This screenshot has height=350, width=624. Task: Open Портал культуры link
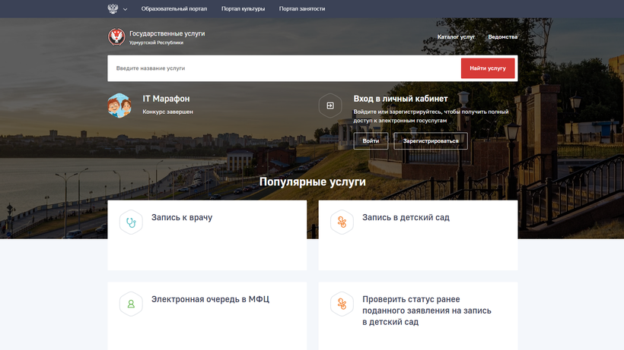point(243,8)
